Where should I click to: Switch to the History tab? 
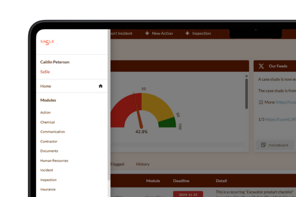143,164
